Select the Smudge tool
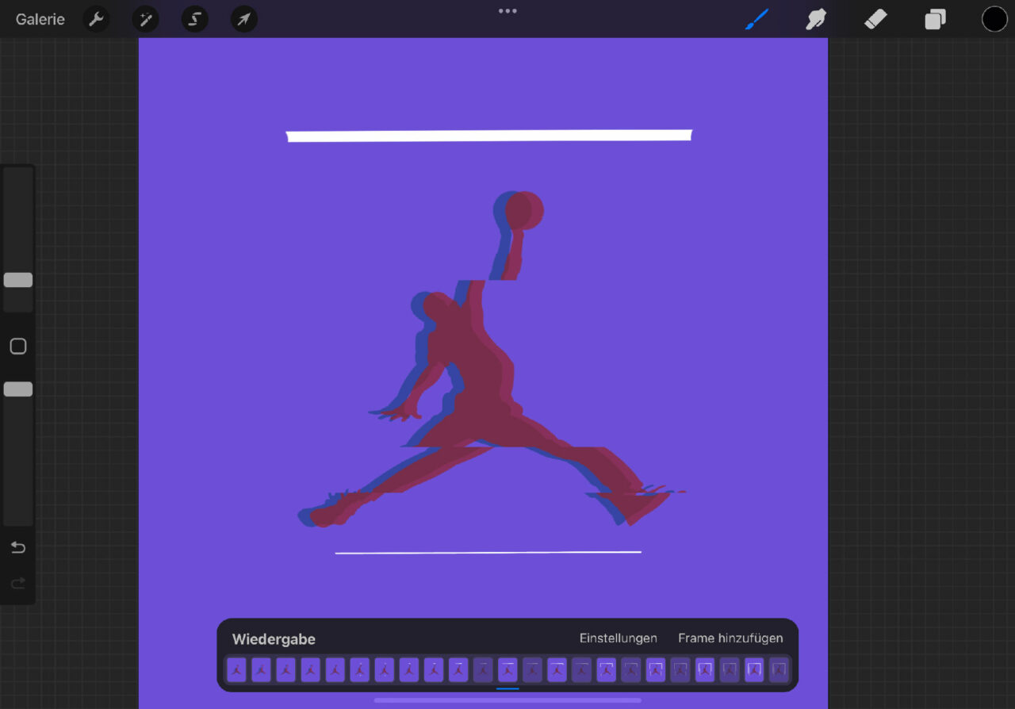Viewport: 1015px width, 709px height. [x=816, y=19]
